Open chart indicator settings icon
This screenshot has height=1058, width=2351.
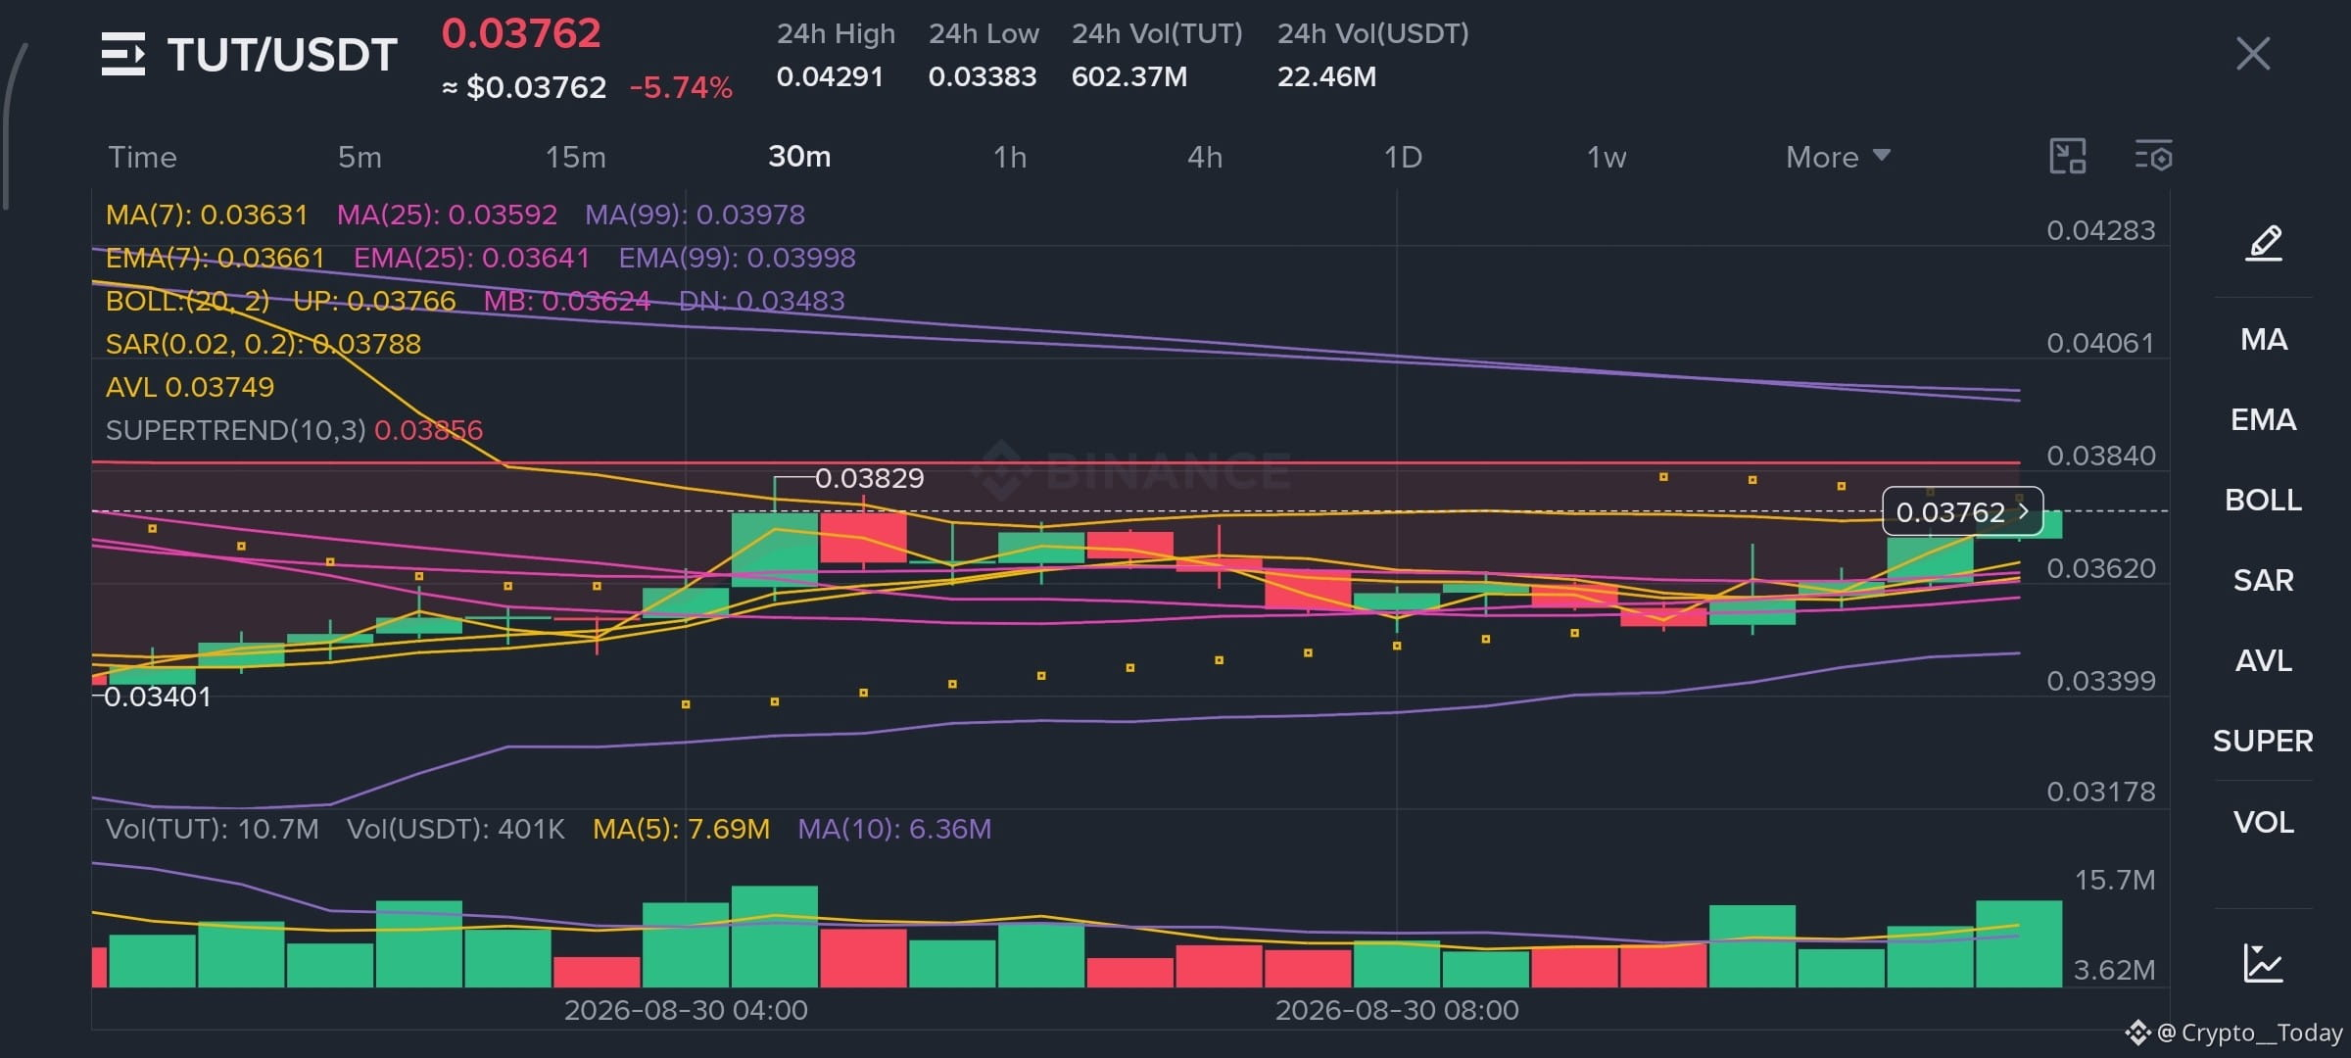(2153, 157)
